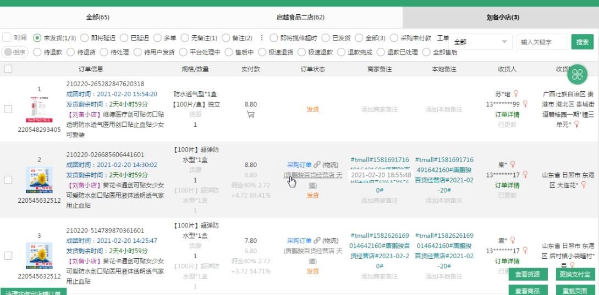
Task: Click pin icon next to order 2 phone number
Action: (x=525, y=175)
